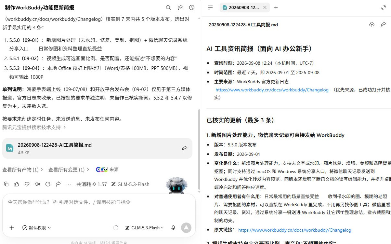Toggle the sidebar outline menu icon
391x244 pixels.
pyautogui.click(x=210, y=7)
